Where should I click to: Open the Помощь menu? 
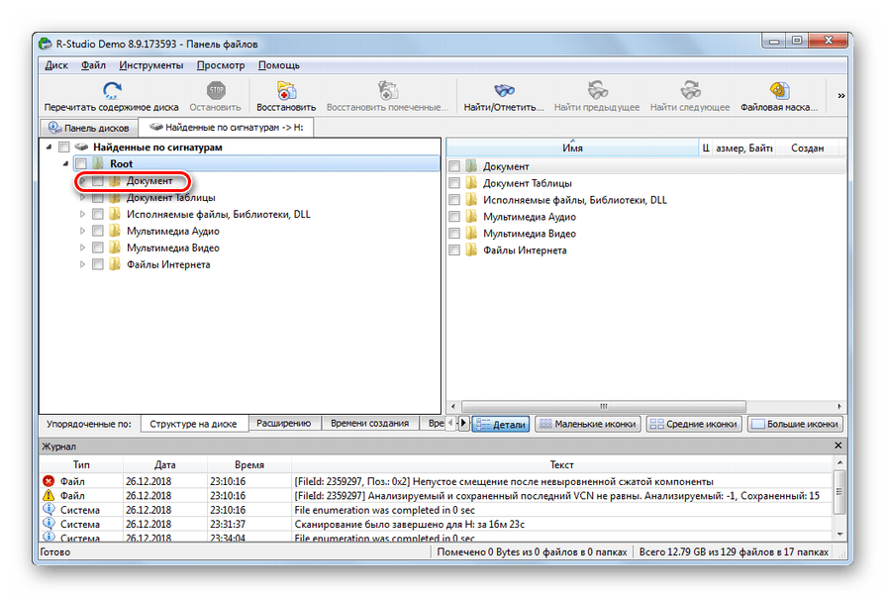point(279,65)
